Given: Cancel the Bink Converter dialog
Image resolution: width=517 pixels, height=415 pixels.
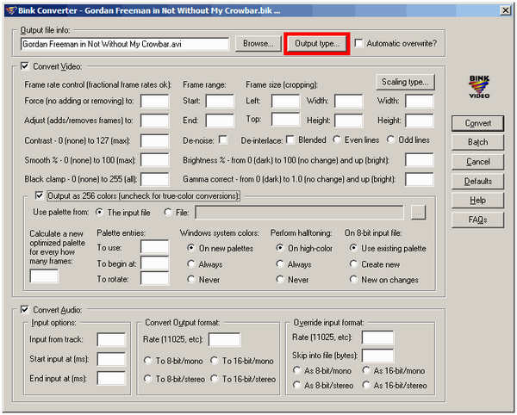Looking at the screenshot, I should coord(477,162).
